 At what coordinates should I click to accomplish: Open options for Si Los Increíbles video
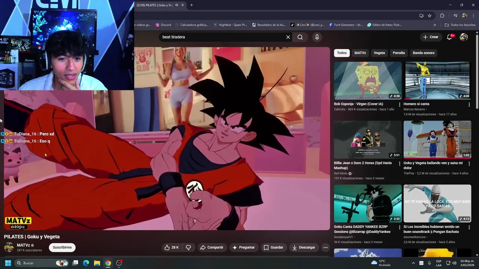tap(469, 227)
